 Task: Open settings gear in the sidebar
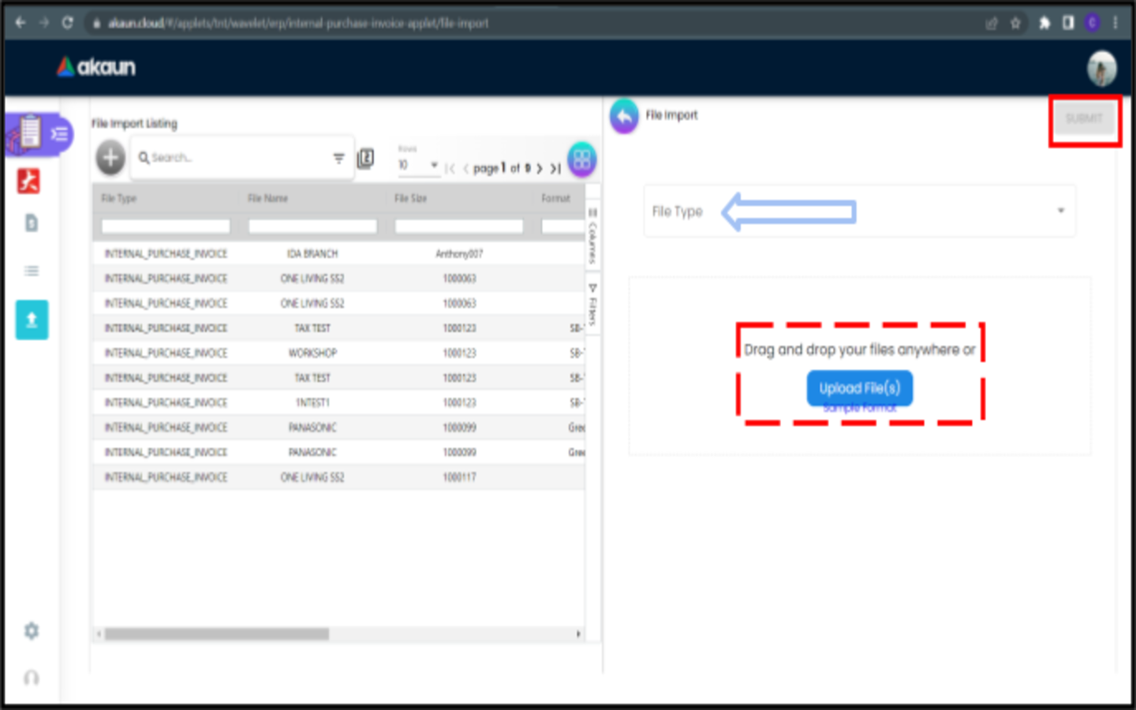[x=32, y=631]
